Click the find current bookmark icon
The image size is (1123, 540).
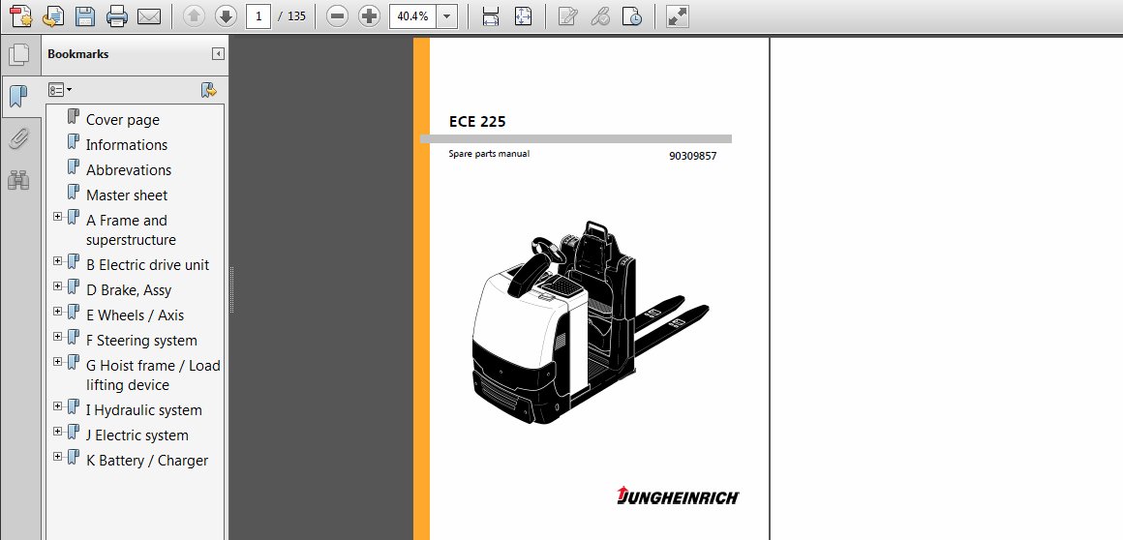pos(208,90)
